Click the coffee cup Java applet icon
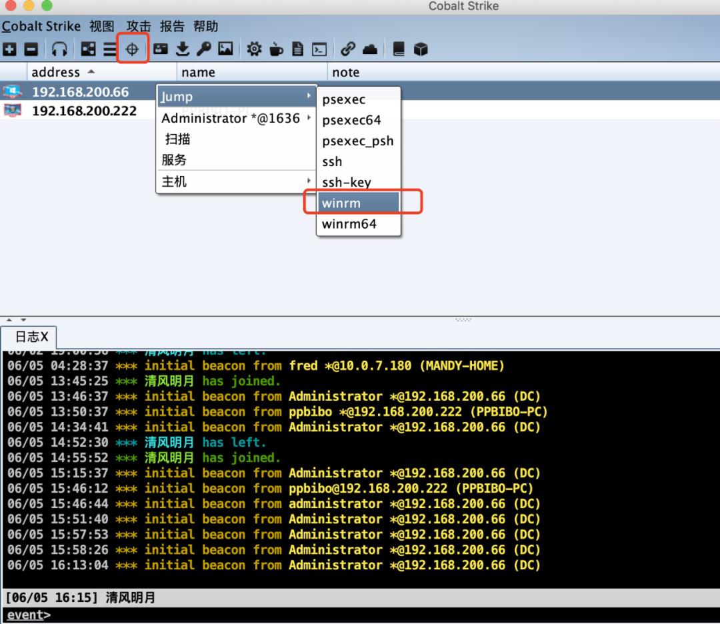The width and height of the screenshot is (720, 624). coord(276,49)
